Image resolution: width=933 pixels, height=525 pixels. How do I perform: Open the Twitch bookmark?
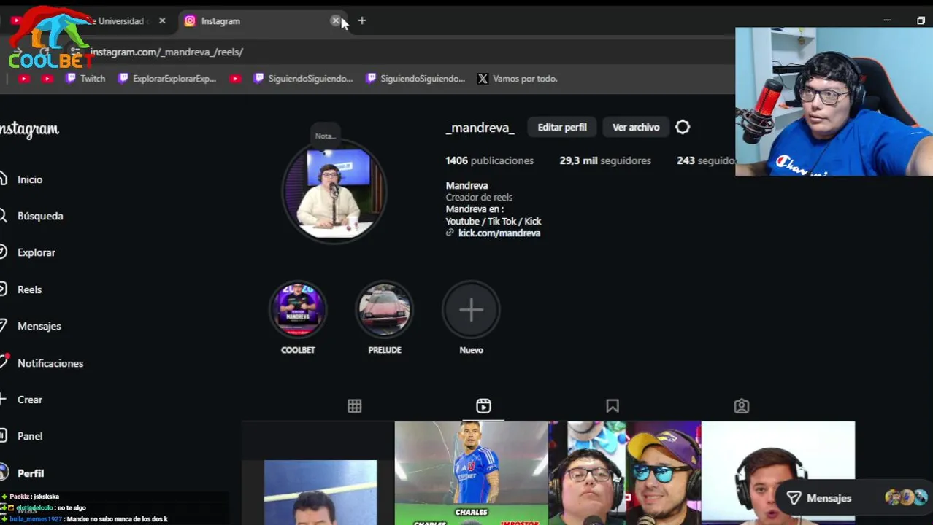85,79
